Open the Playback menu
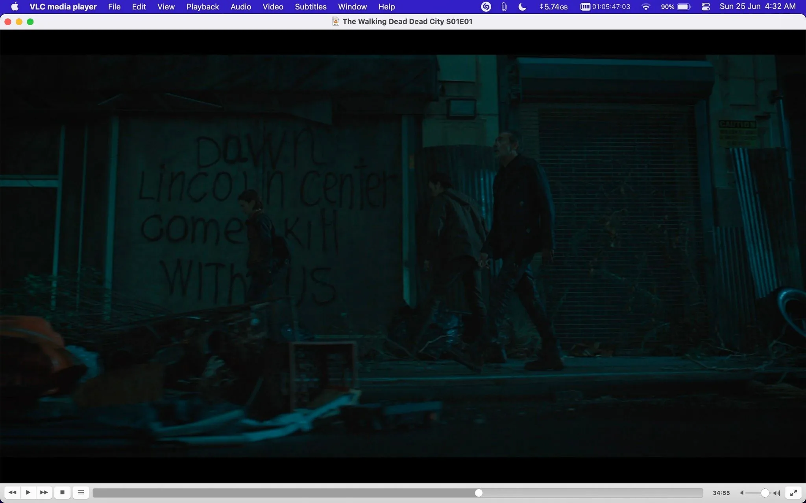Image resolution: width=806 pixels, height=503 pixels. point(203,6)
